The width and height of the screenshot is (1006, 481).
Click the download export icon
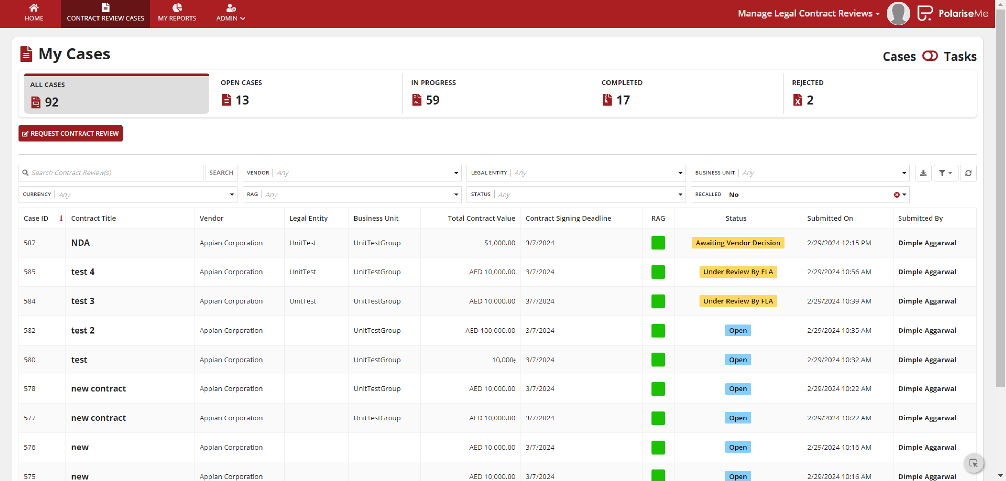[x=923, y=173]
